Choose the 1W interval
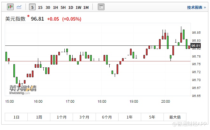 pyautogui.click(x=78, y=7)
